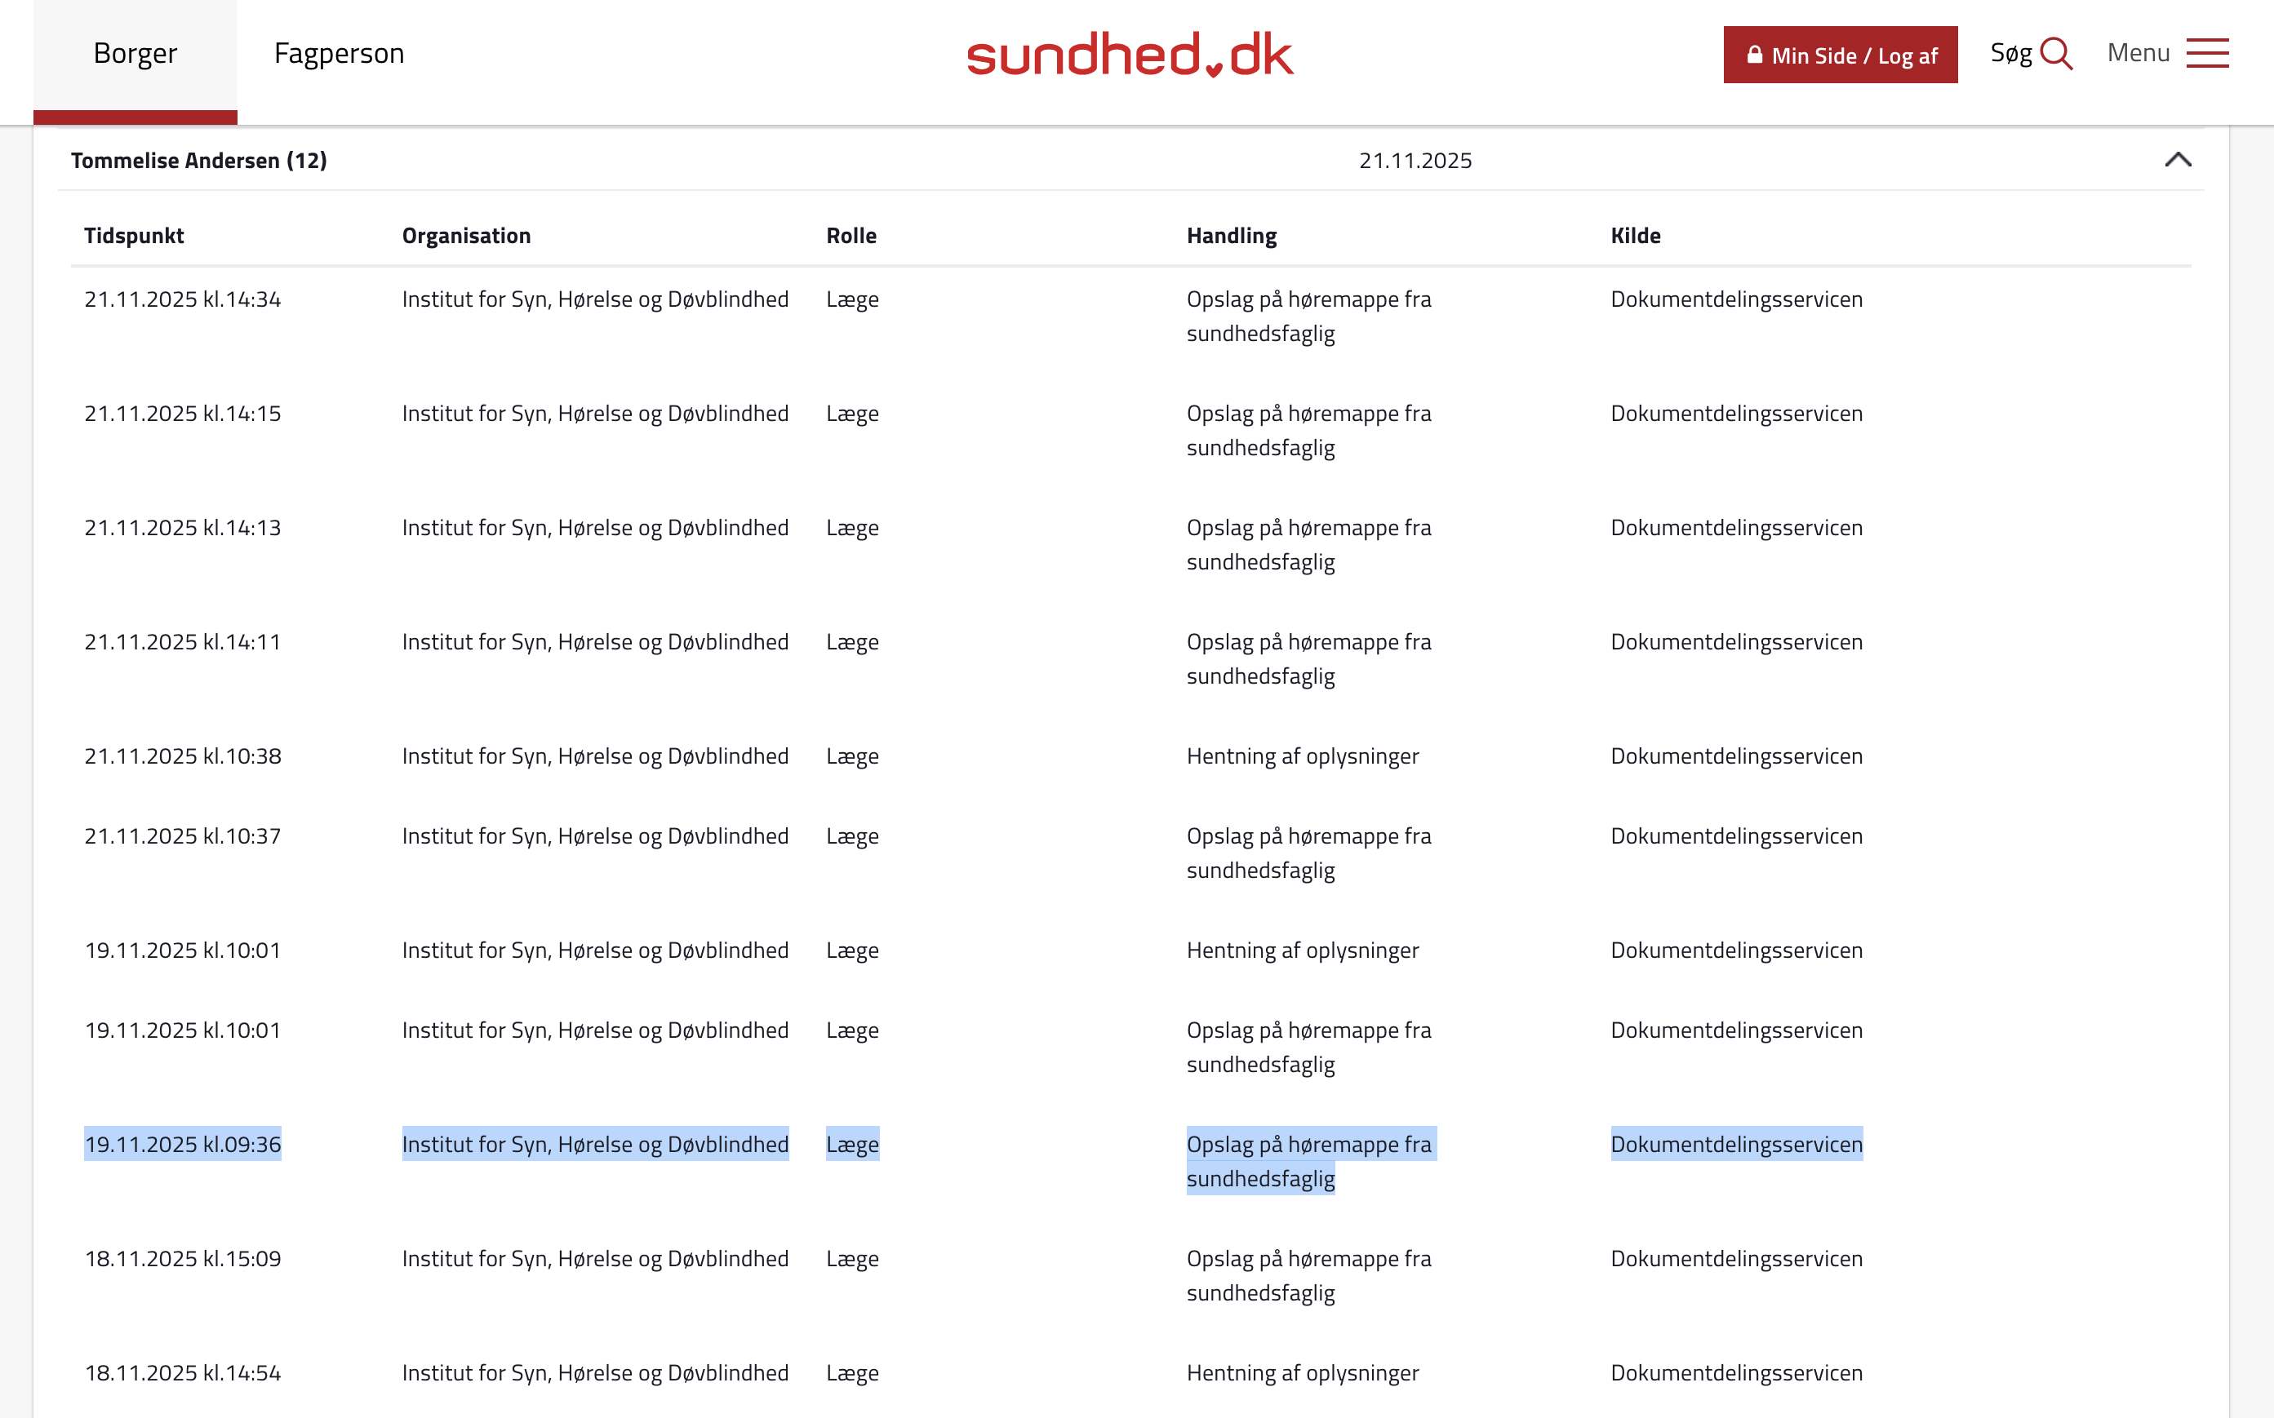Click the Søg label
The image size is (2274, 1418).
[x=2010, y=54]
